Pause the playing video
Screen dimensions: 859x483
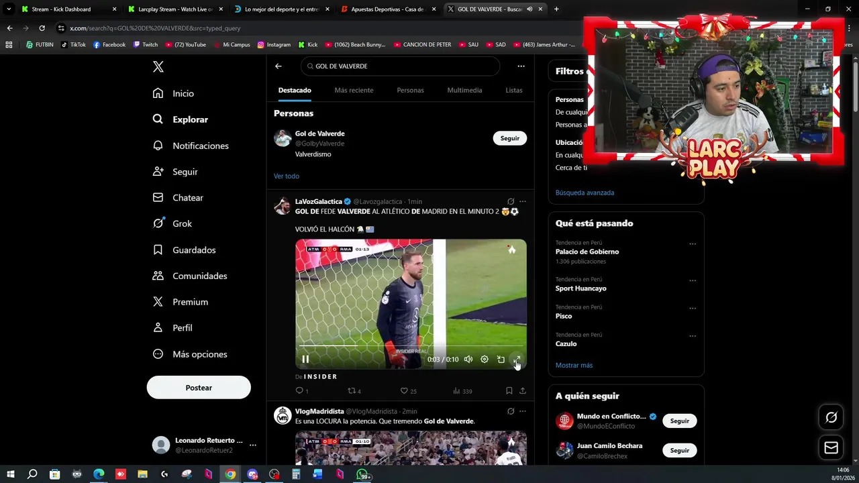tap(305, 360)
